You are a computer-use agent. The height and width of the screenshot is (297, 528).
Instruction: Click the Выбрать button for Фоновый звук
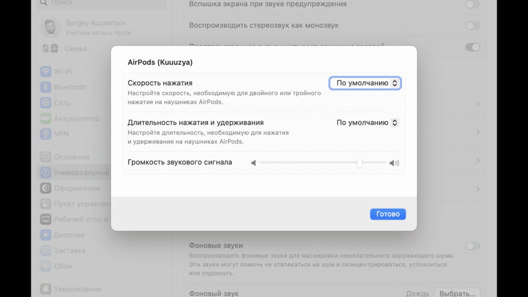457,293
